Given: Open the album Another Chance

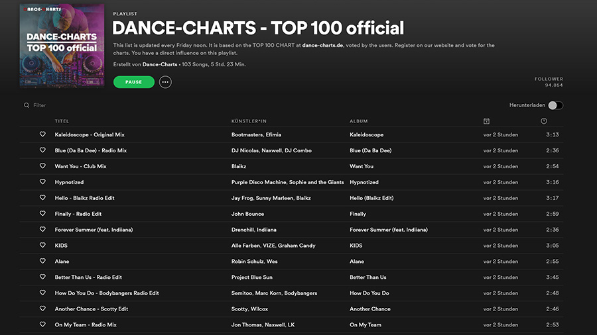Looking at the screenshot, I should click(370, 309).
